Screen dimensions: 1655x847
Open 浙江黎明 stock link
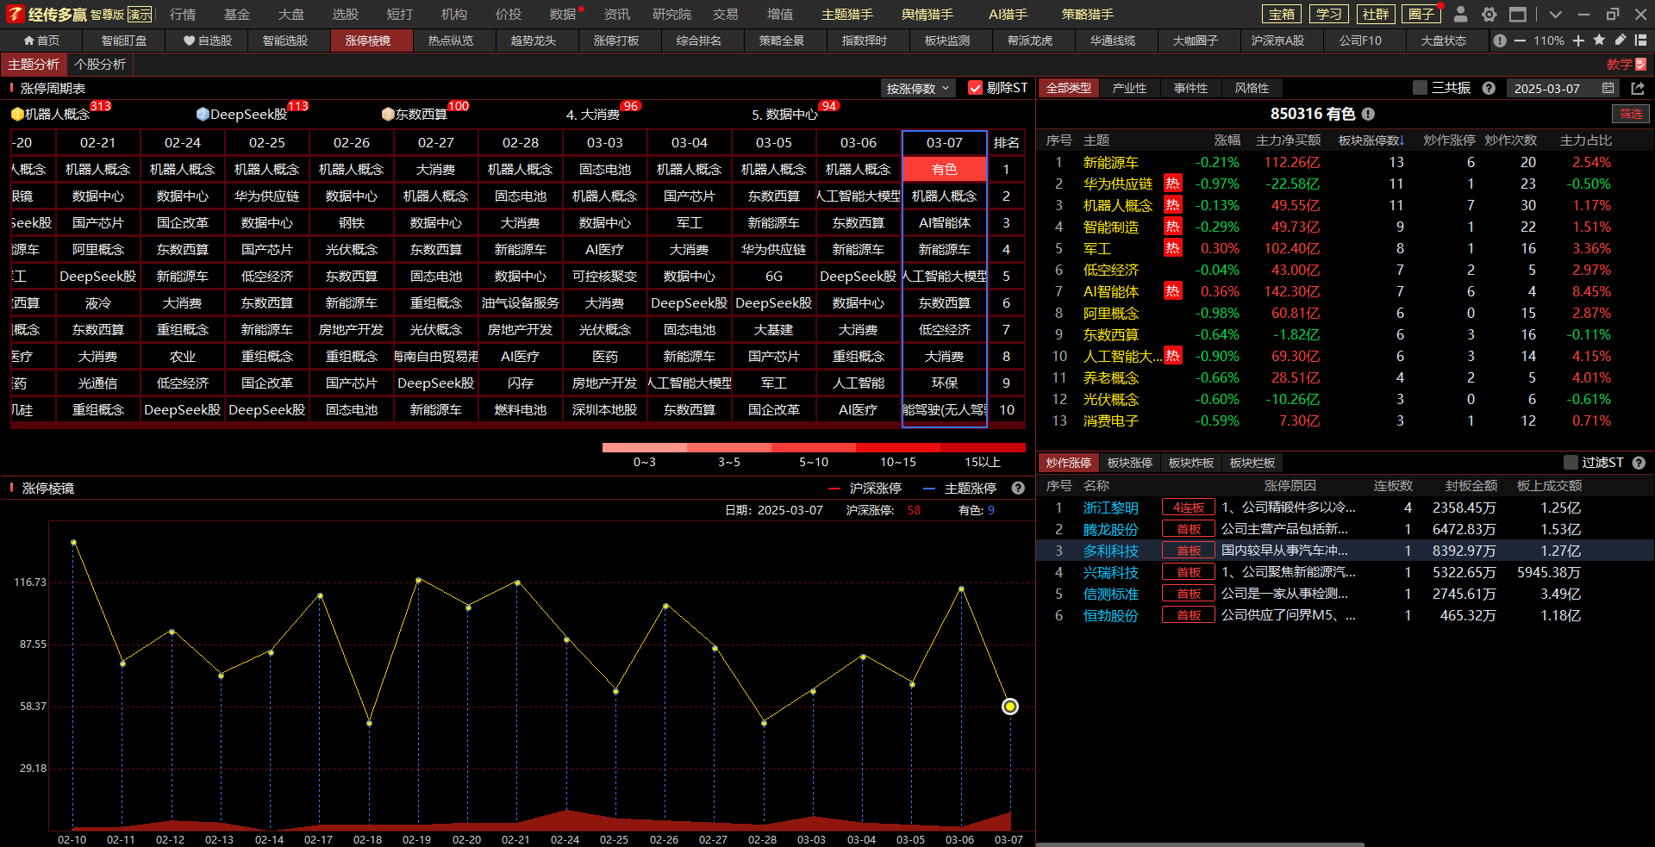tap(1110, 508)
